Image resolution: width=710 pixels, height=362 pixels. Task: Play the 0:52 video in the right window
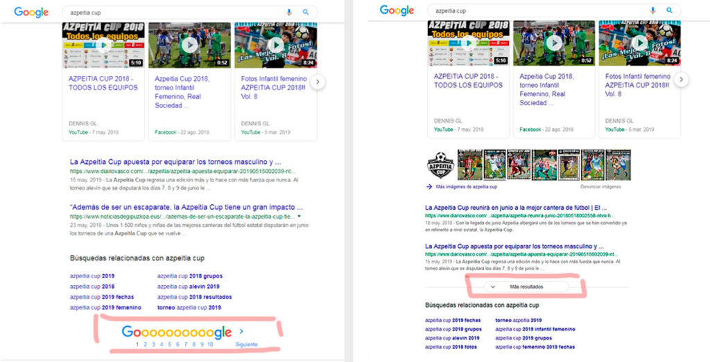click(554, 42)
